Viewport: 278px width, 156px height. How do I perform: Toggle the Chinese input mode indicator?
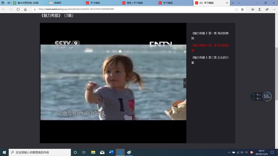click(x=246, y=152)
